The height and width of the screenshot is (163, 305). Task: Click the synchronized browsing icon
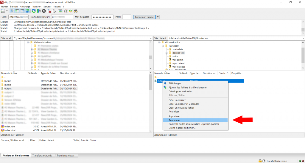pos(71,11)
